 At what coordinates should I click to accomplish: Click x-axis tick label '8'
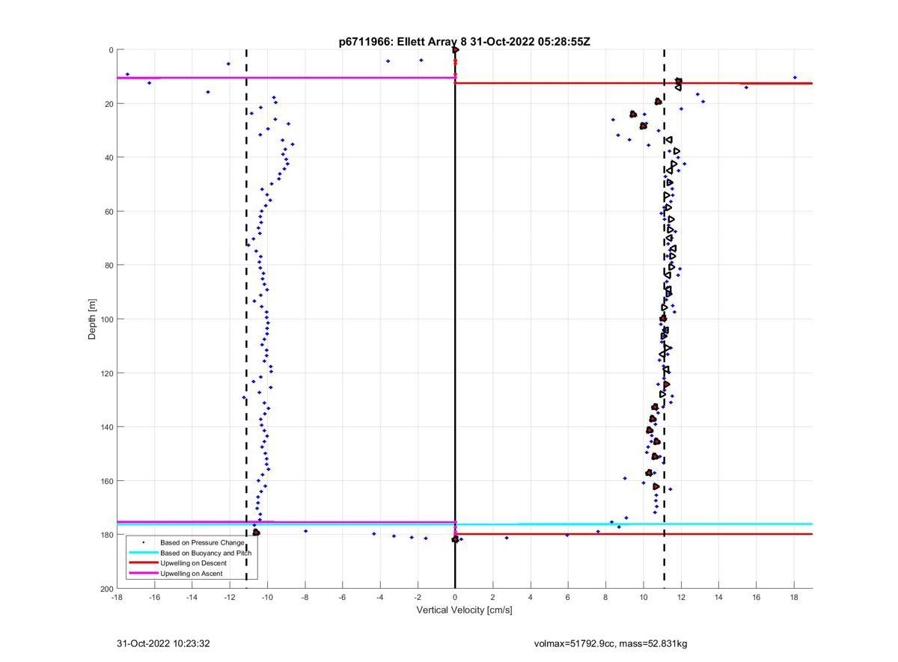(x=605, y=598)
